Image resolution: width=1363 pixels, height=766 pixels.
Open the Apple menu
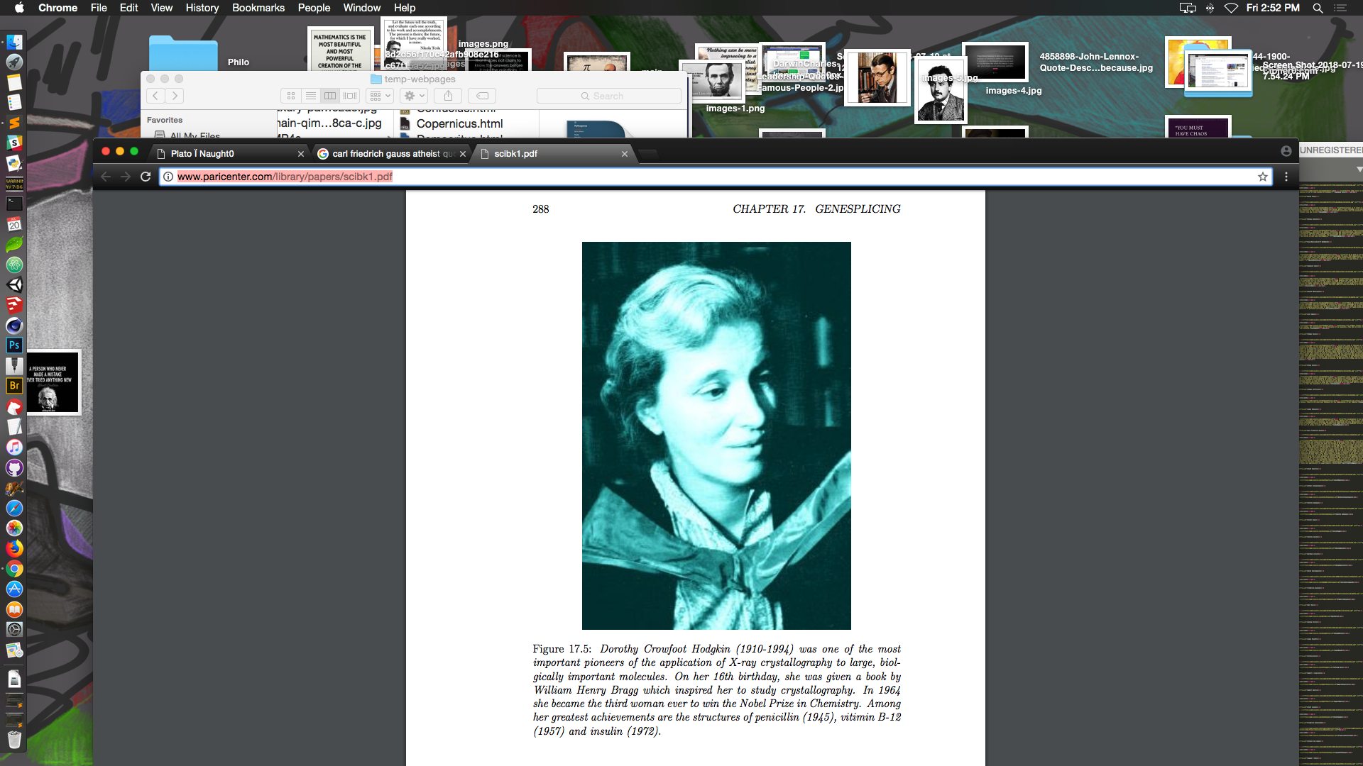(19, 8)
